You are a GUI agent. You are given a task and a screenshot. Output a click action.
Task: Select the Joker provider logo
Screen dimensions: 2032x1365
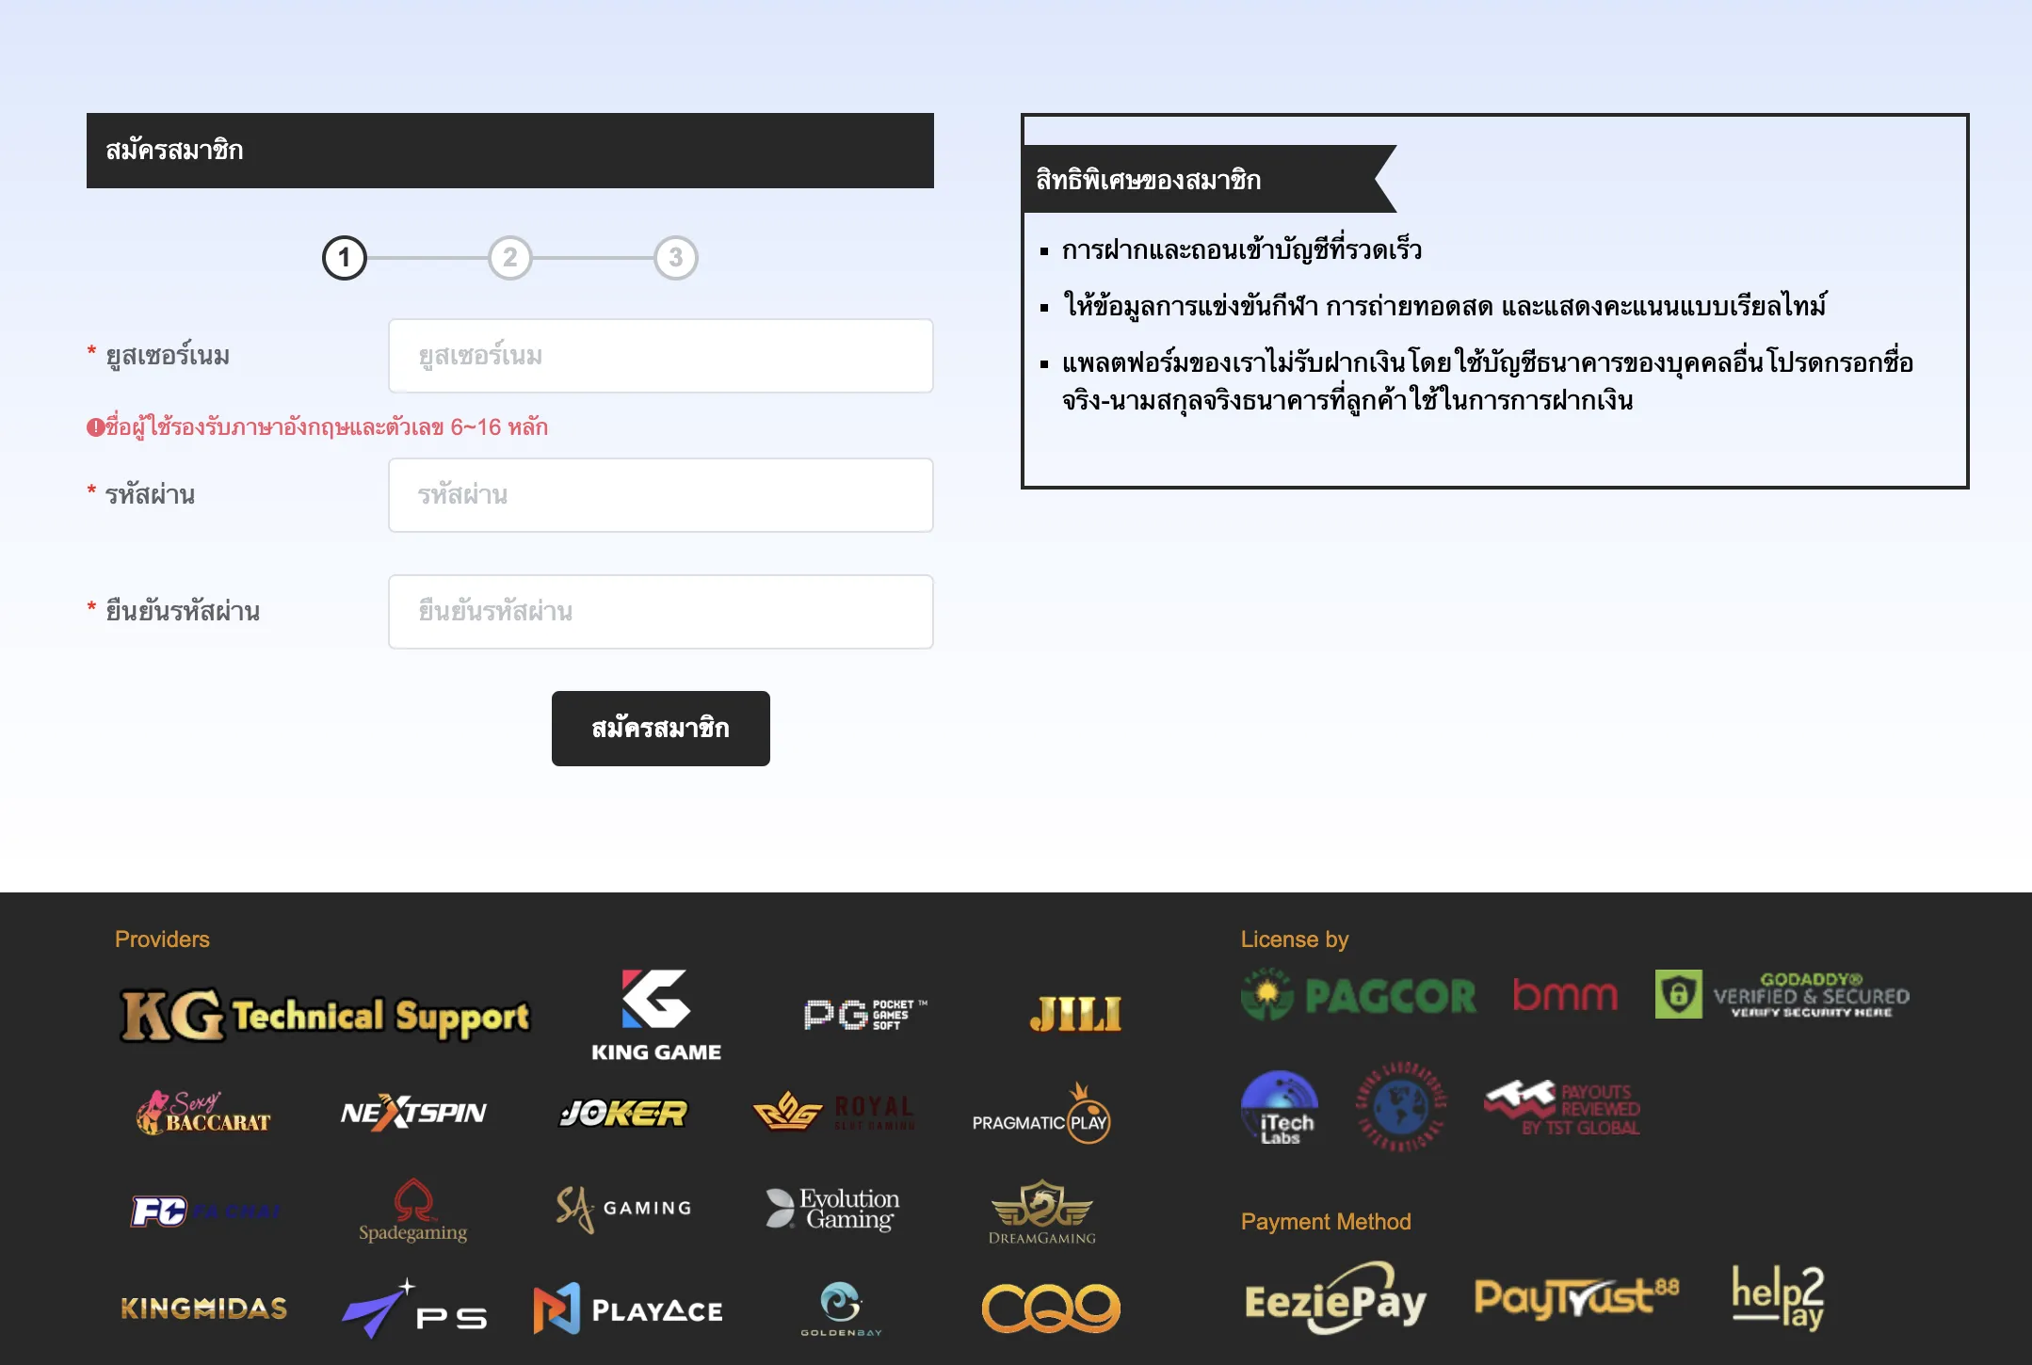[623, 1113]
